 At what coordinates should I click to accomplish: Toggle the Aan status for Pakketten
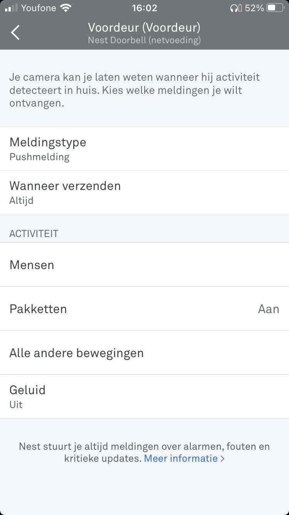click(x=268, y=309)
